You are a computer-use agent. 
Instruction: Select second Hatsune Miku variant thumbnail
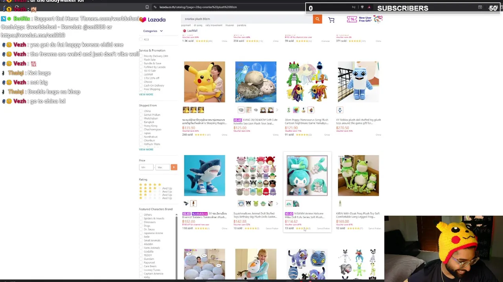[296, 204]
